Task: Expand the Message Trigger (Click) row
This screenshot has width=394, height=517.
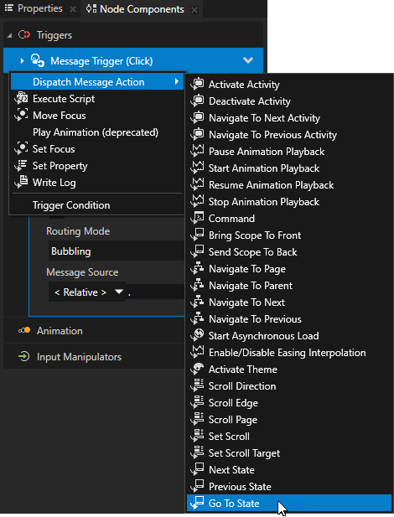Action: (x=22, y=60)
